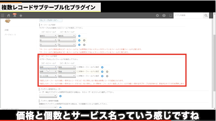Check update-key checkbox for 価格 row
The width and height of the screenshot is (216, 121).
tap(78, 67)
